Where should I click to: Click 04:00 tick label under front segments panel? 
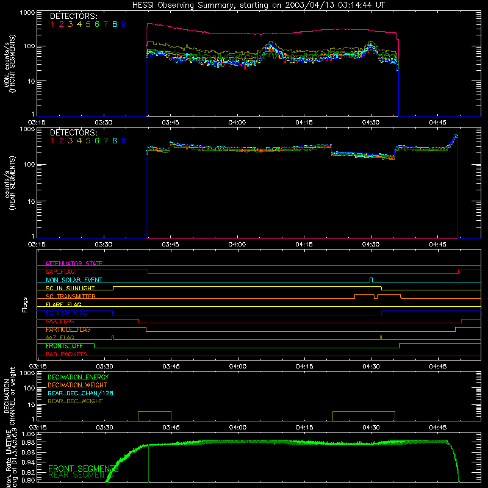tap(237, 123)
